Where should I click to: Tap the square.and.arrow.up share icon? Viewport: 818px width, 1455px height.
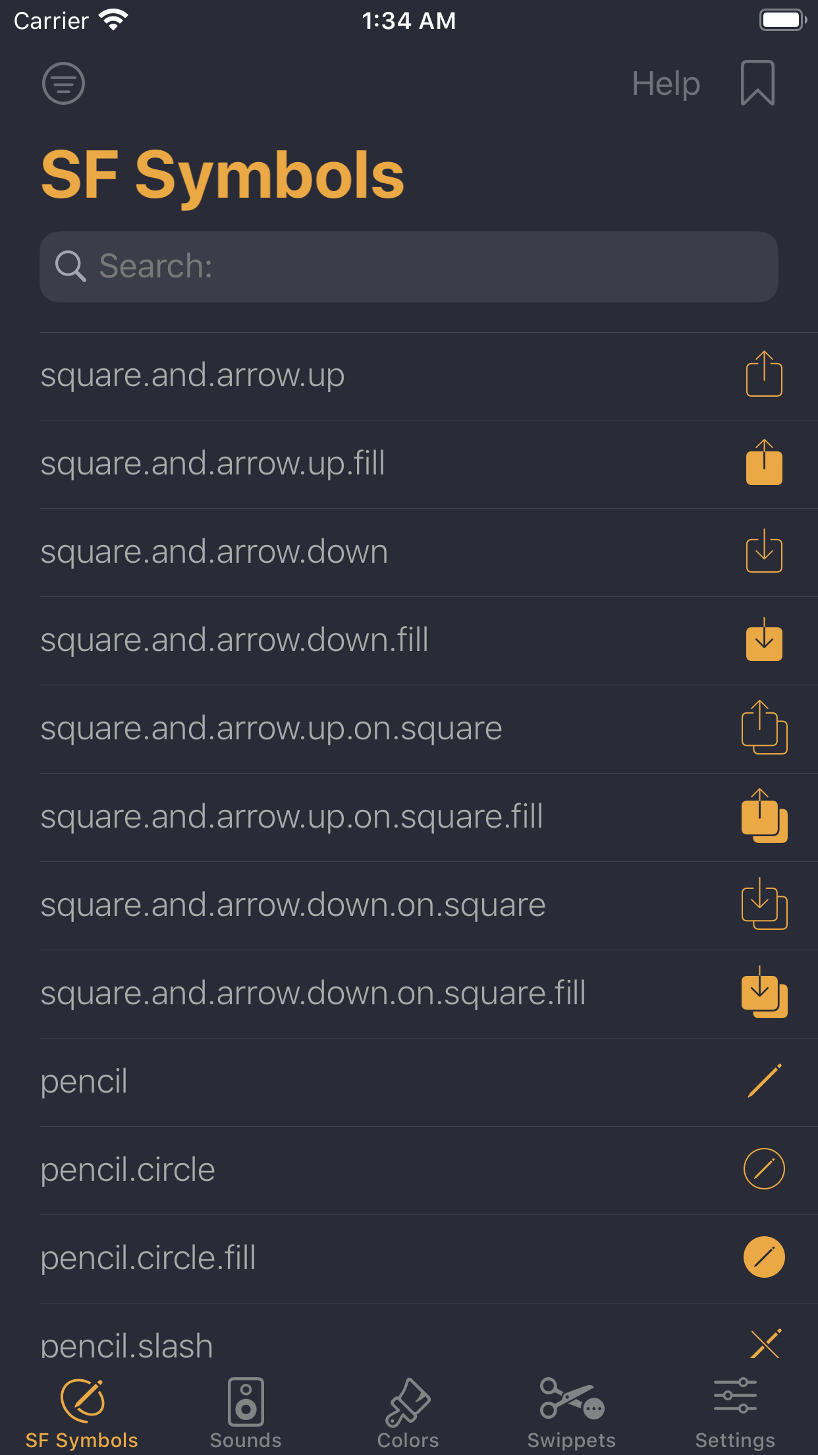pos(764,374)
